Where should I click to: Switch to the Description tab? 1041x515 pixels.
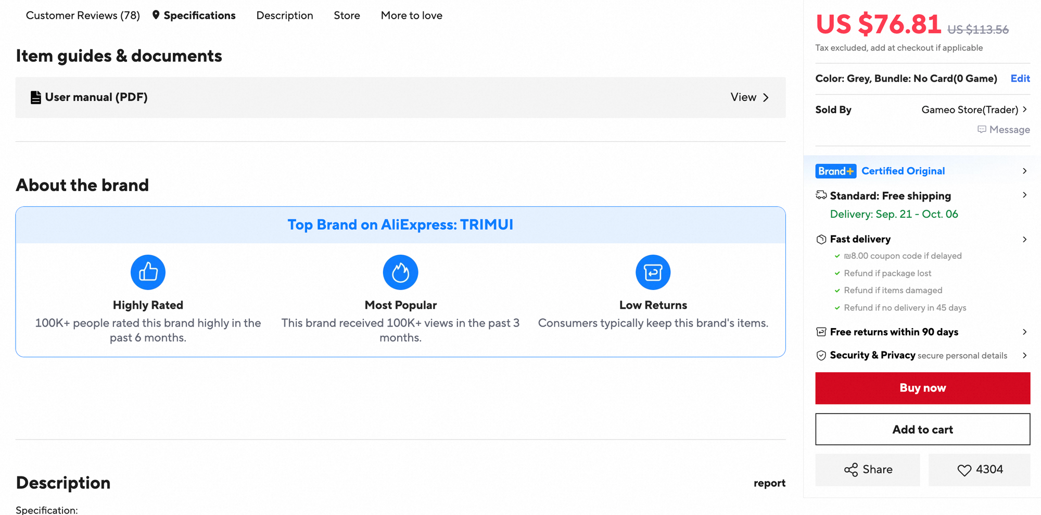(285, 16)
